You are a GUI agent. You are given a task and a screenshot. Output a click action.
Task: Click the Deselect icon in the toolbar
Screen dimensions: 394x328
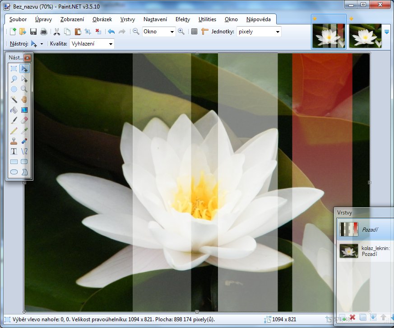point(98,32)
